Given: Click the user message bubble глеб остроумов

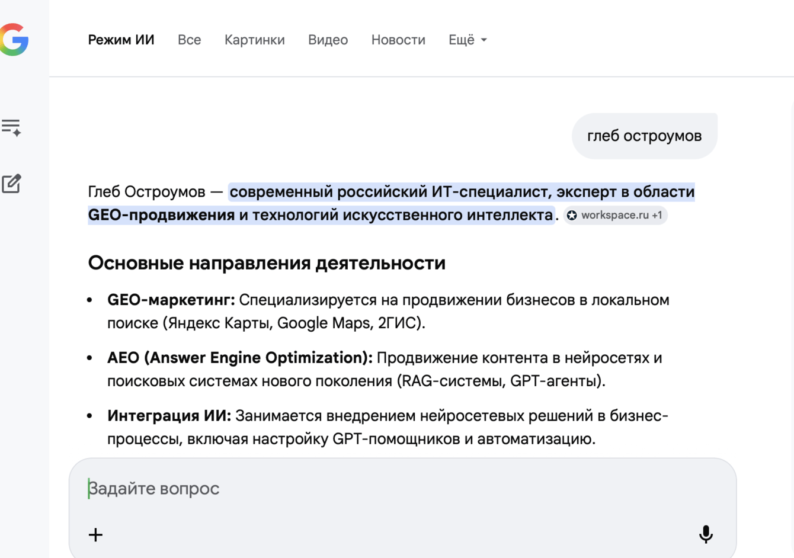Looking at the screenshot, I should 644,136.
